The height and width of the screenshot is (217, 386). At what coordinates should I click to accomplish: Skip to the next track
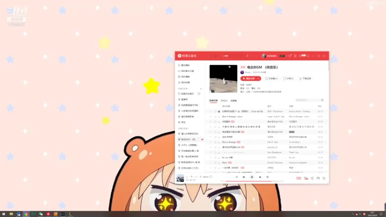(x=260, y=177)
